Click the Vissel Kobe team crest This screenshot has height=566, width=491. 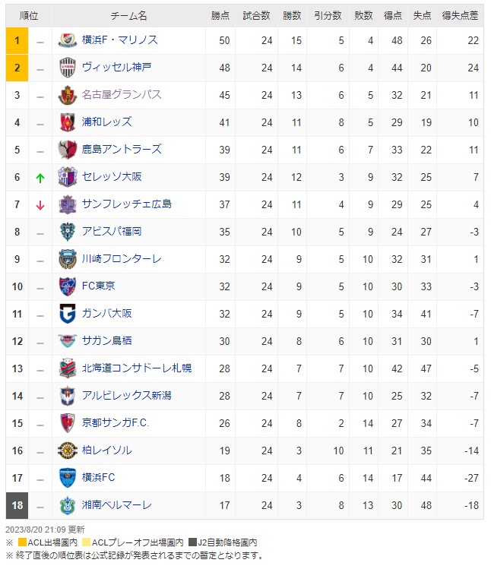click(68, 68)
